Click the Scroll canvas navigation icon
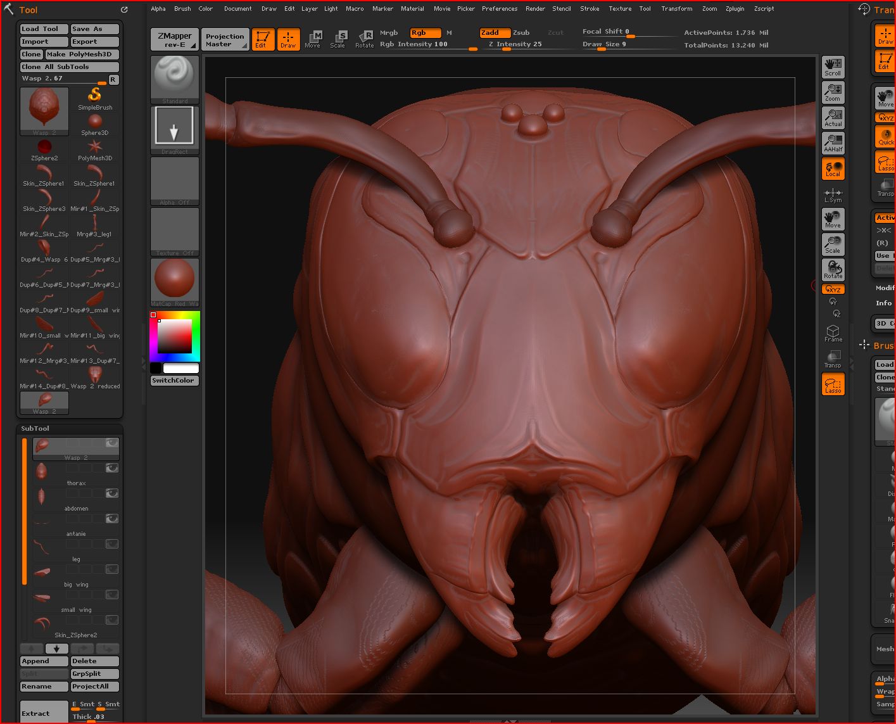Viewport: 896px width, 724px height. [833, 67]
